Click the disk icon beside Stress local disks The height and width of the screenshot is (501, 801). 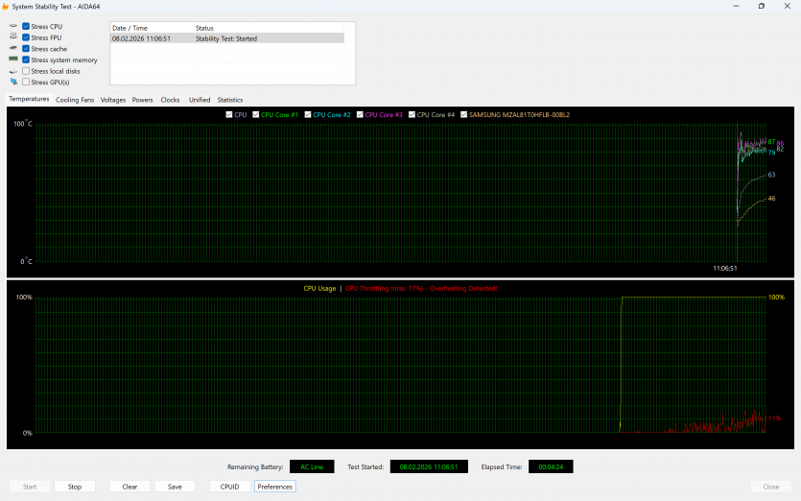click(x=13, y=71)
